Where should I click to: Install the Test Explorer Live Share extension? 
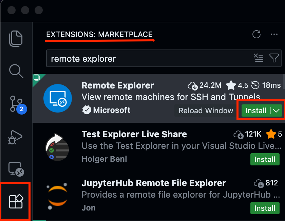(x=265, y=159)
